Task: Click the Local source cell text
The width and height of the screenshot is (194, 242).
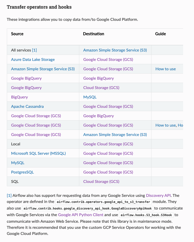Action: [x=15, y=144]
